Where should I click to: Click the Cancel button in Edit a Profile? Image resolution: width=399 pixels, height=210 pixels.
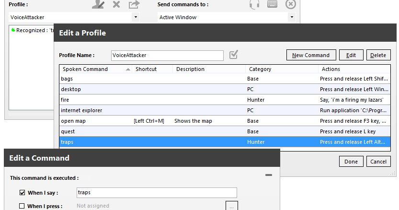tap(378, 162)
